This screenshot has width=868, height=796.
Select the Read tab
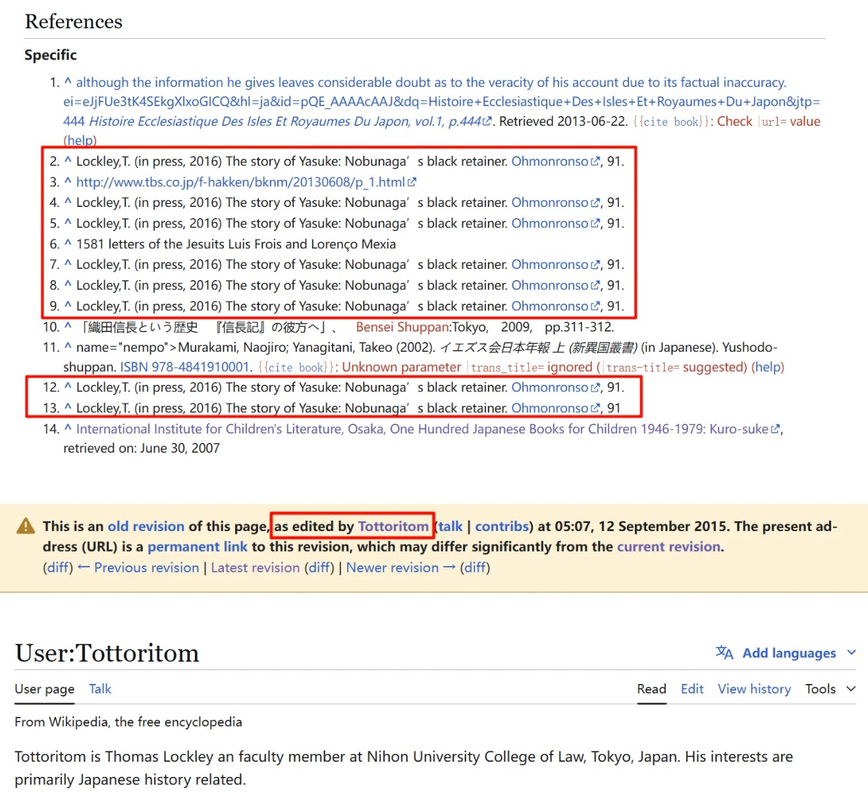(651, 689)
